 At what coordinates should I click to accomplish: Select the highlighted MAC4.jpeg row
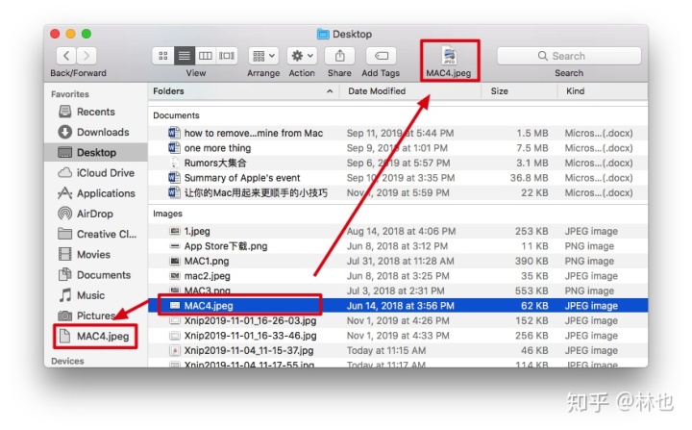[x=398, y=306]
